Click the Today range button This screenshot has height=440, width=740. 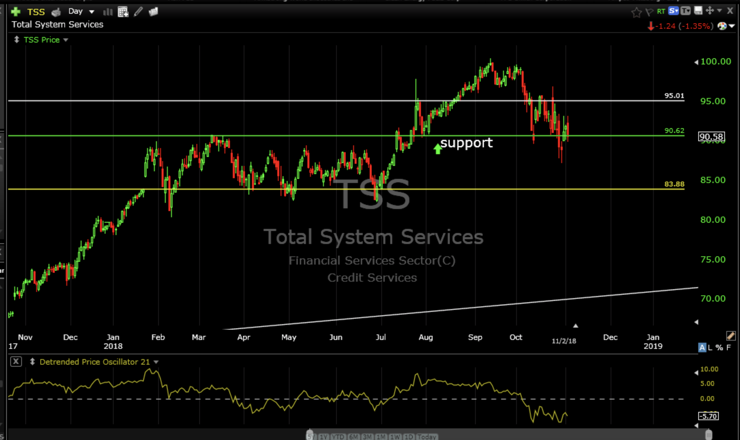click(427, 437)
